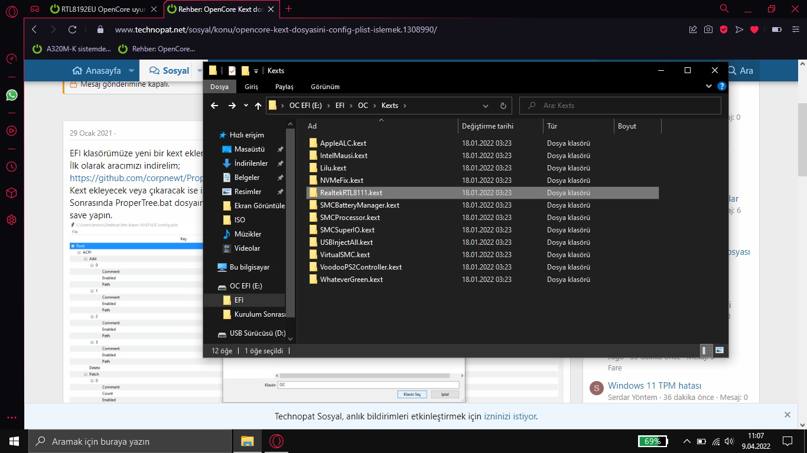Viewport: 807px width, 453px height.
Task: Toggle the heart bookmark for this page
Action: click(x=754, y=29)
